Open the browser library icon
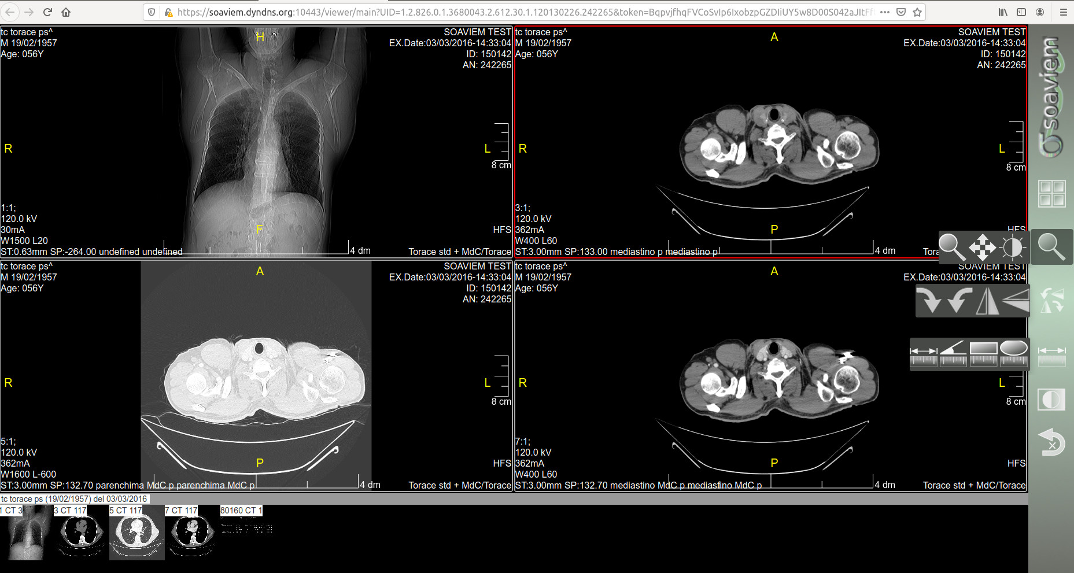 tap(1003, 12)
